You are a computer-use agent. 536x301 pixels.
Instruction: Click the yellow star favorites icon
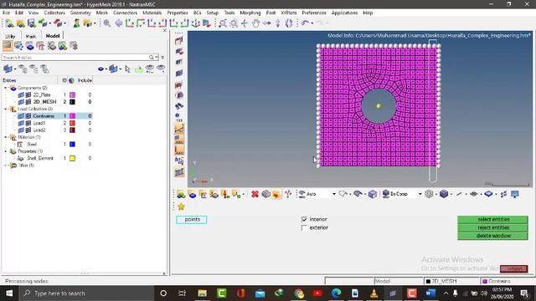point(181,207)
